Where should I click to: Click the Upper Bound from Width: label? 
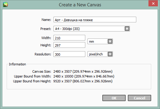(x=32, y=76)
